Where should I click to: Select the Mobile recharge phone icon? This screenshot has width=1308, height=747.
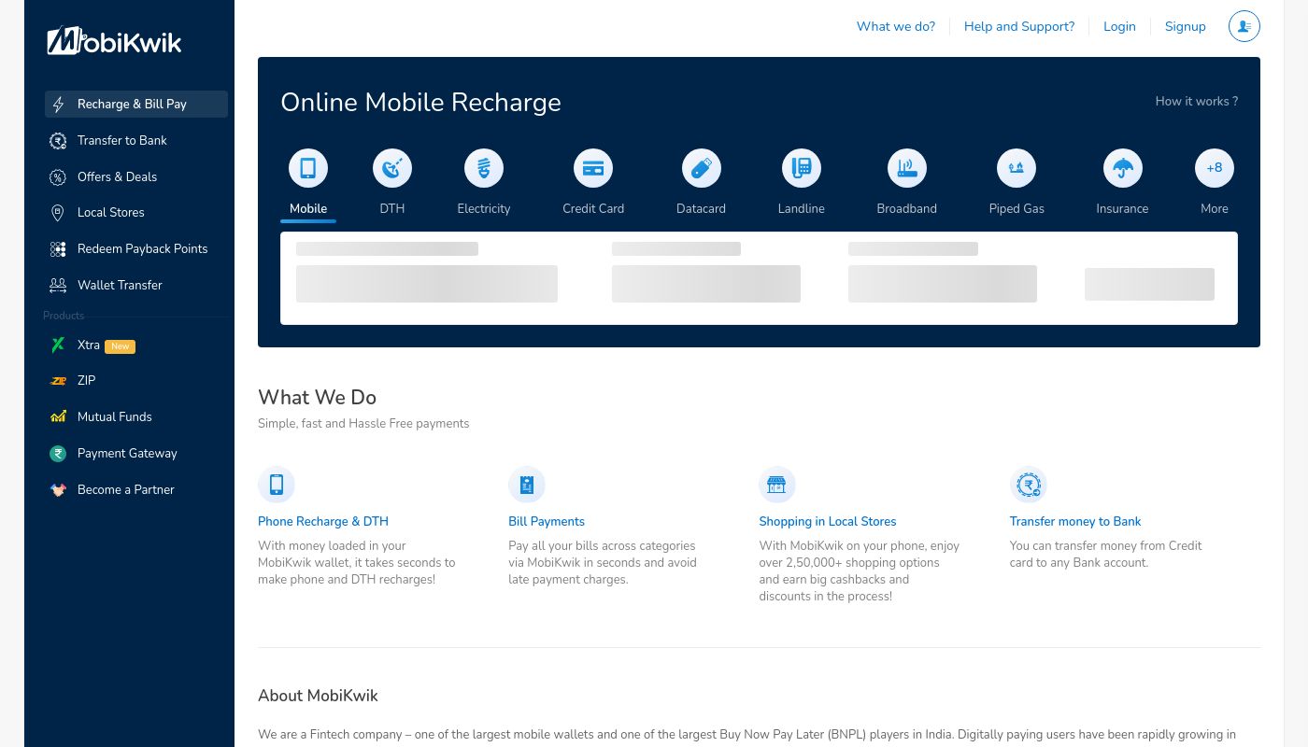pyautogui.click(x=308, y=168)
